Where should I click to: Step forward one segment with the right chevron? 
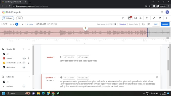click(20, 24)
